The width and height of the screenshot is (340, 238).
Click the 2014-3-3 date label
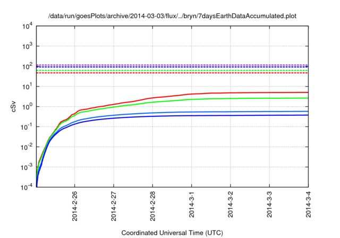click(x=269, y=205)
